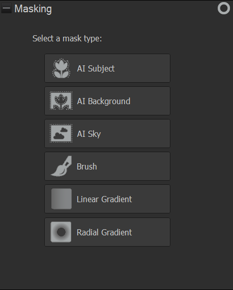
Task: Pick the paintbrush icon
Action: coord(61,166)
